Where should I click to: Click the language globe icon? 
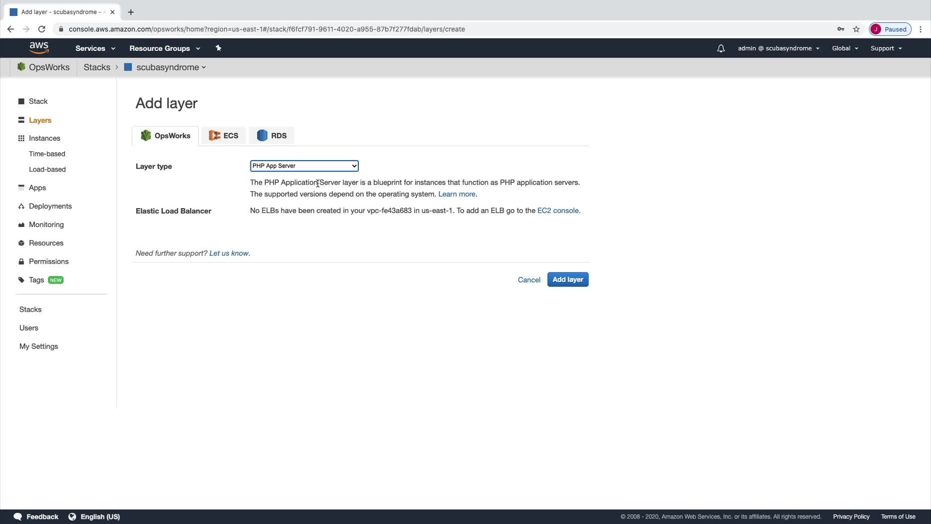pos(72,517)
